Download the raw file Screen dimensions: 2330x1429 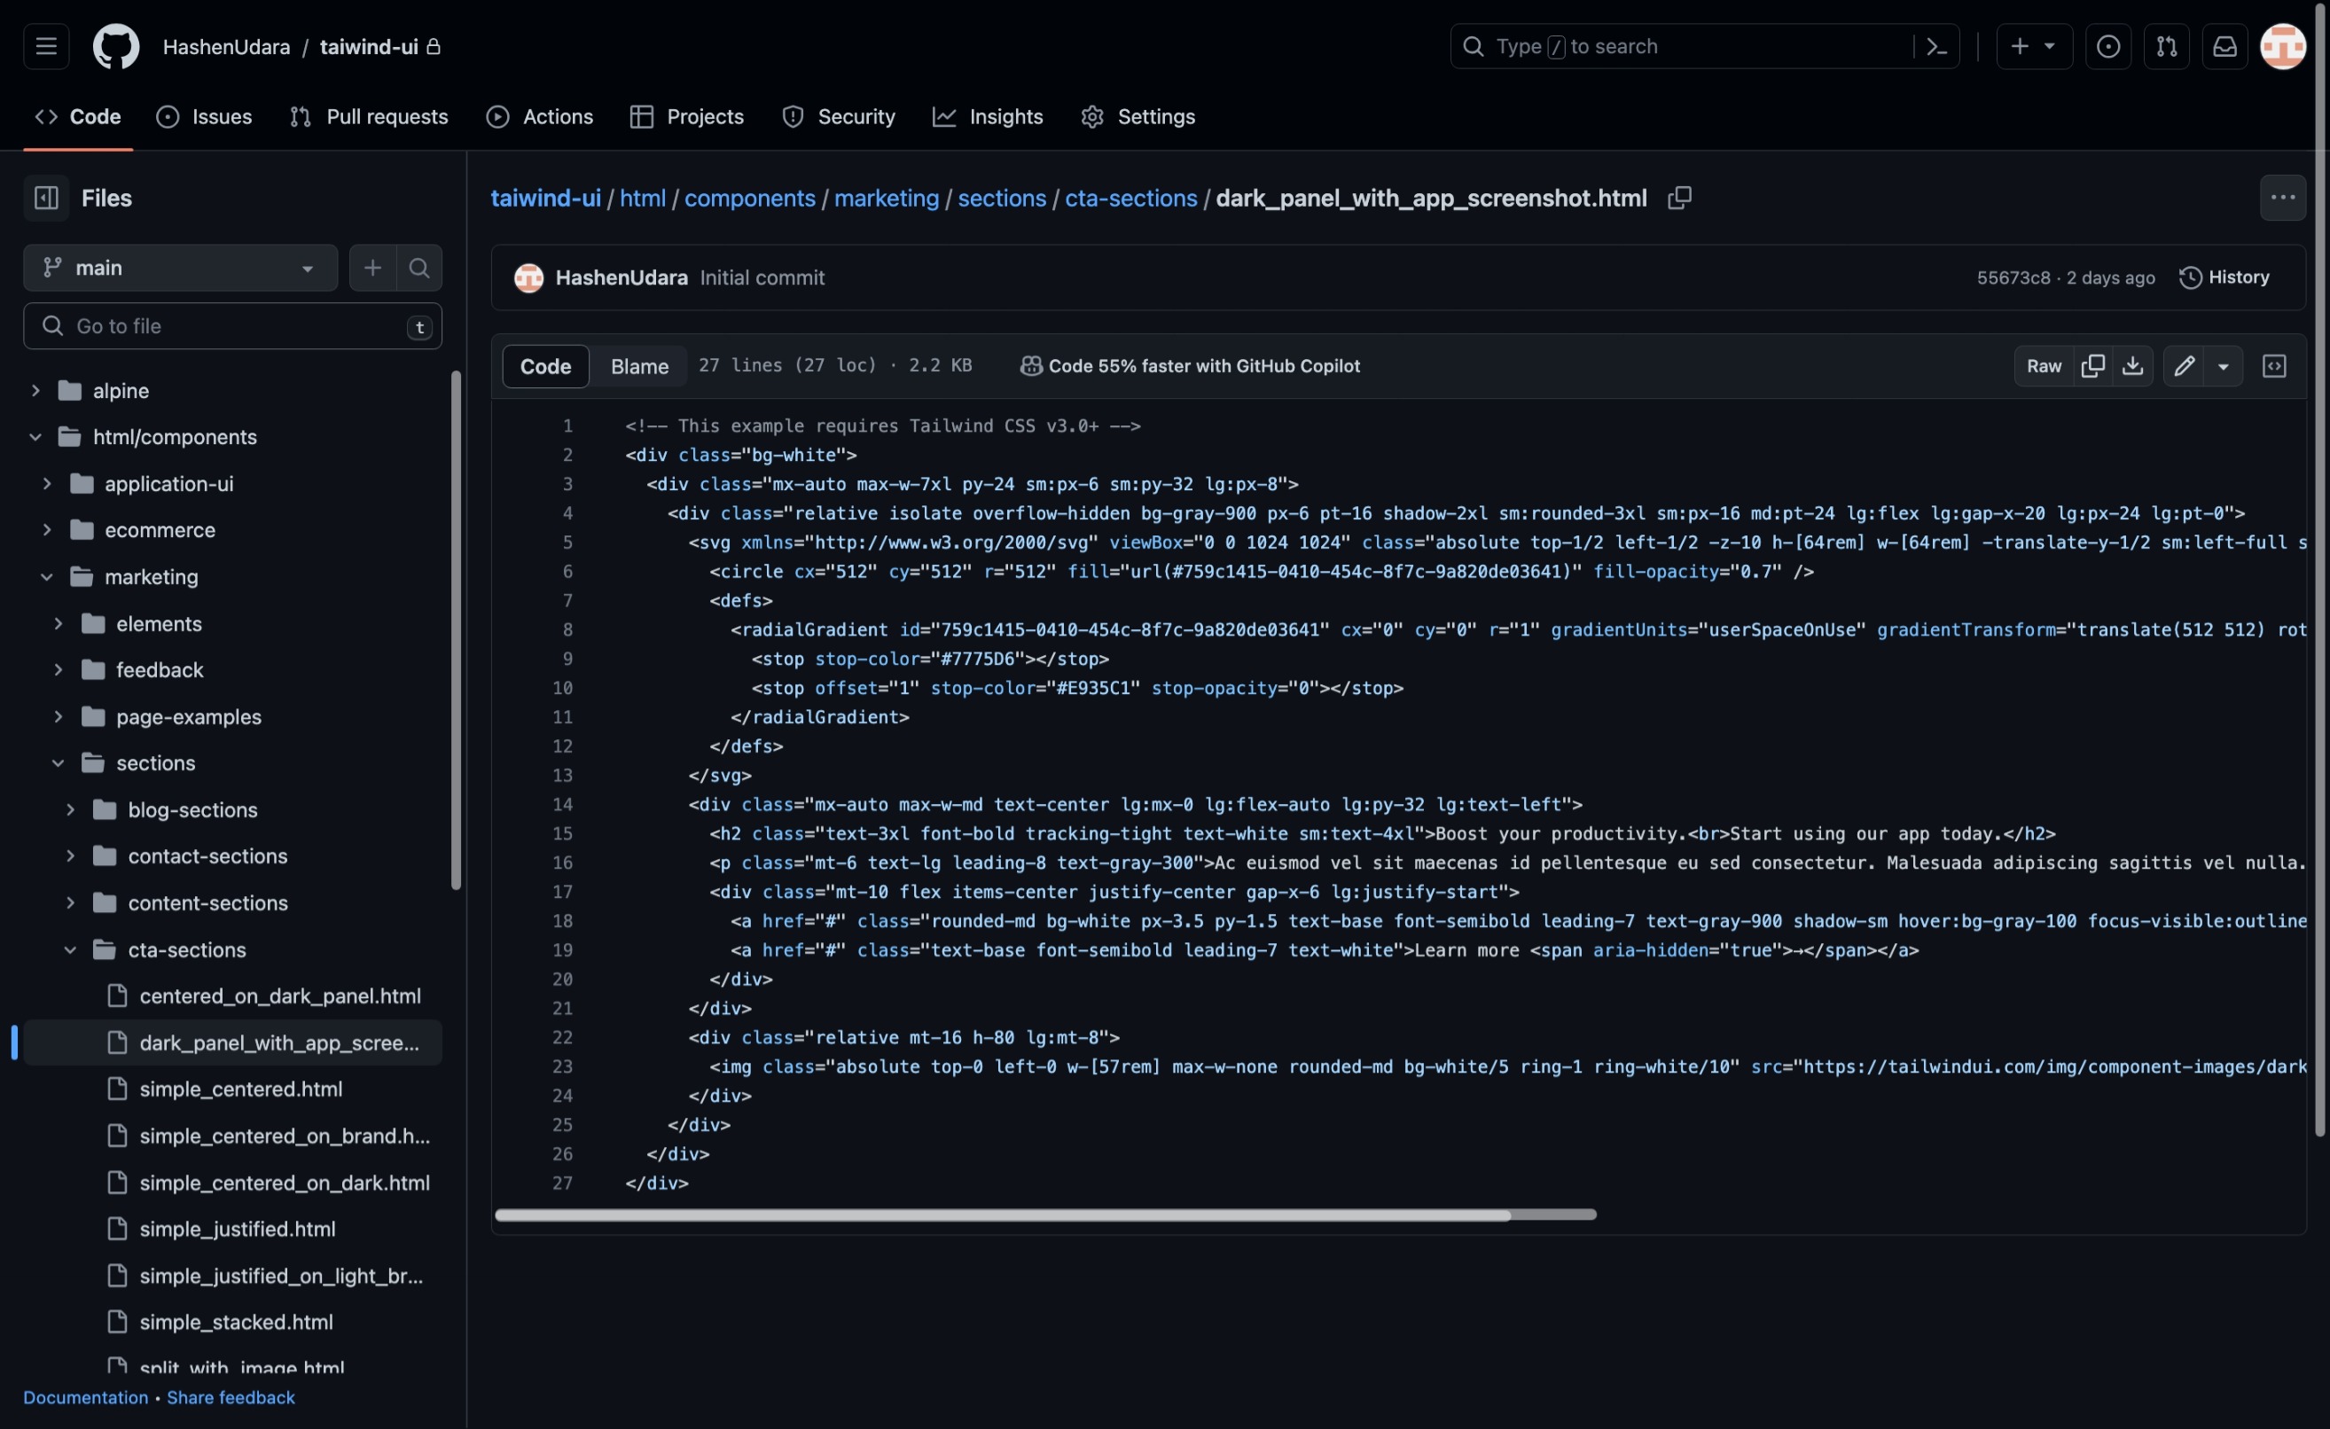[x=2132, y=366]
